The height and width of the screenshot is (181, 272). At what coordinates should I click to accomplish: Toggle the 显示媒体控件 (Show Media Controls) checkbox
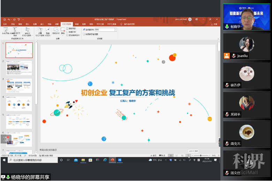(x=68, y=35)
